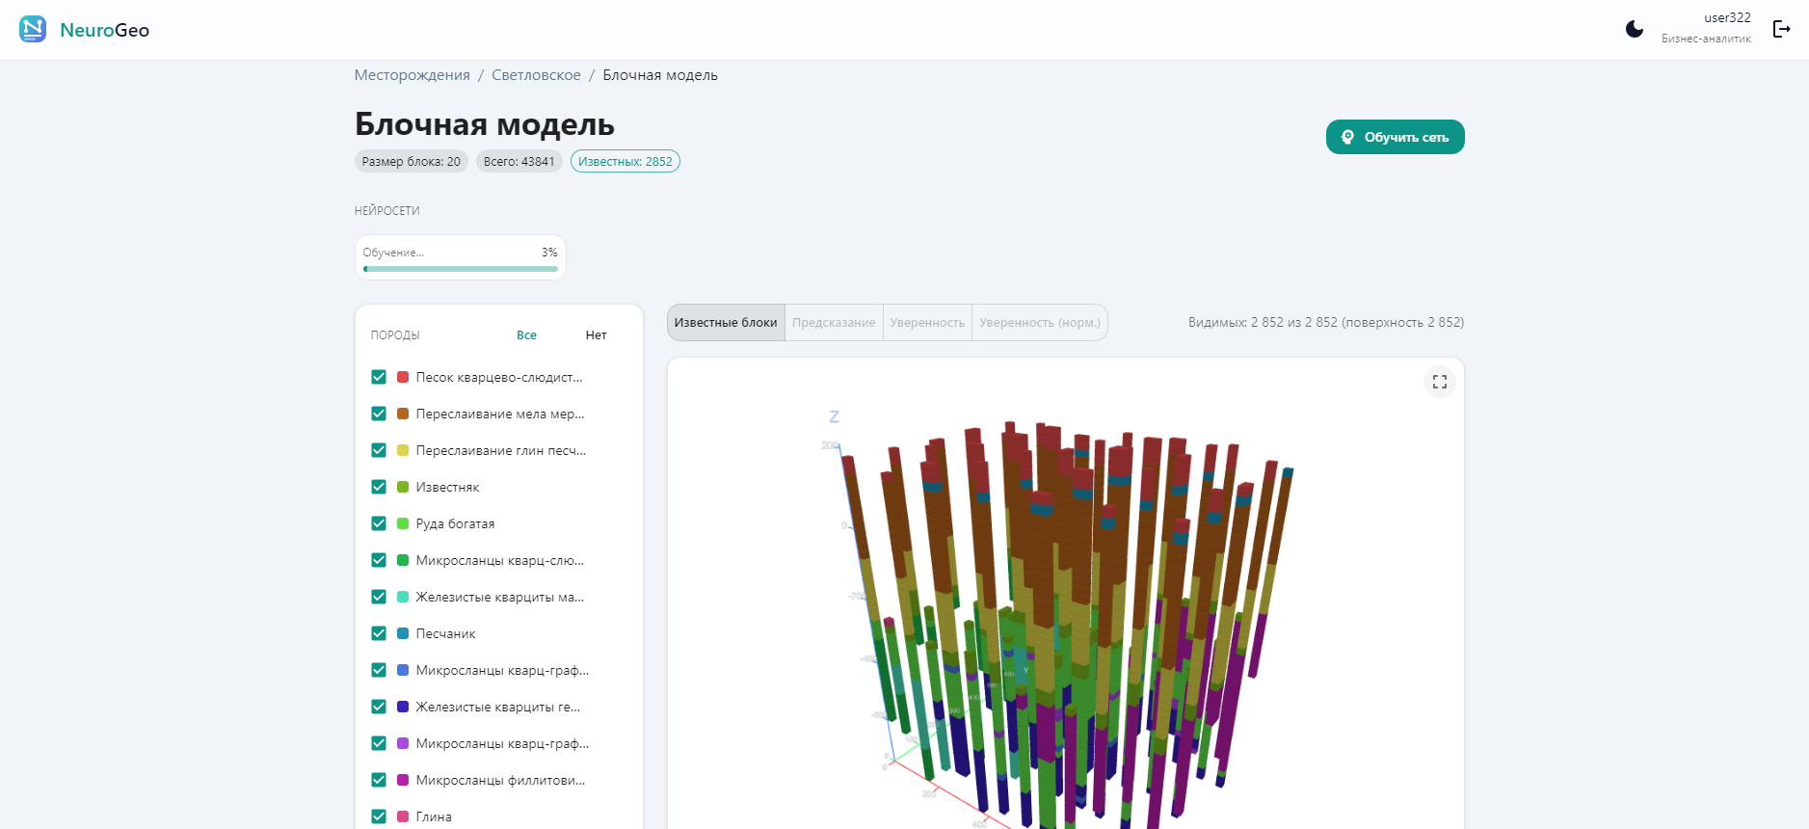1809x829 pixels.
Task: Uncheck the Глина checkbox
Action: coord(379,816)
